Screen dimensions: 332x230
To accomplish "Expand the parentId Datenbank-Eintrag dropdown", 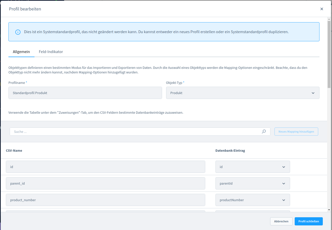I will tap(253, 183).
